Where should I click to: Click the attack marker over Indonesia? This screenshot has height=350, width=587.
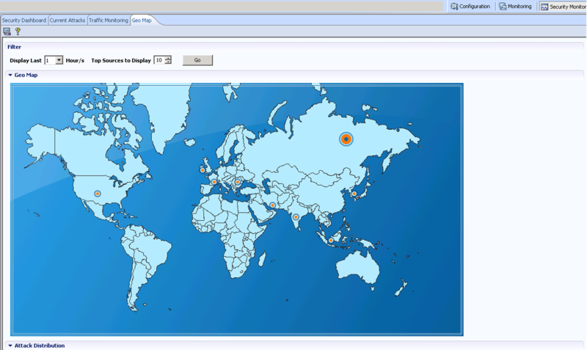pyautogui.click(x=331, y=241)
